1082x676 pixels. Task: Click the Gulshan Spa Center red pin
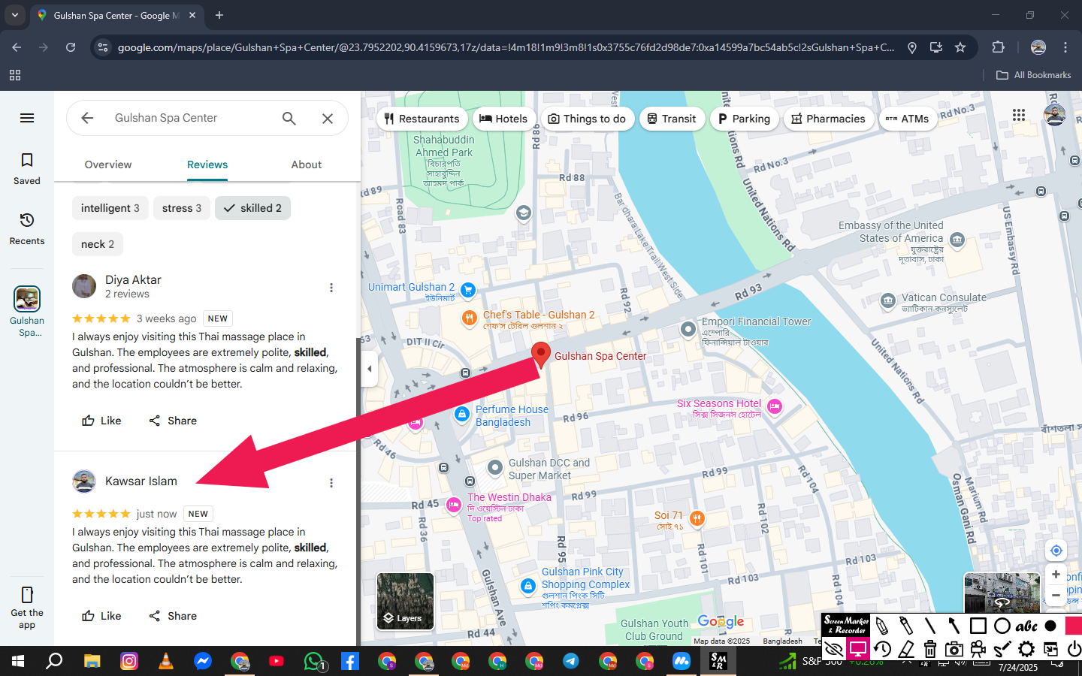[x=541, y=354]
